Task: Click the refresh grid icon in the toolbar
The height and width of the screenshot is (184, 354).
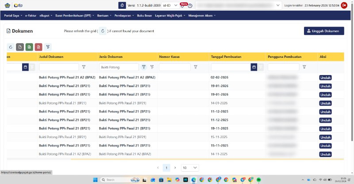Action: [x=11, y=47]
